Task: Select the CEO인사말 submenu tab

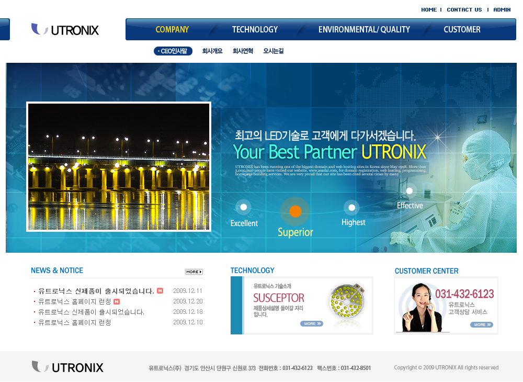Action: 173,51
